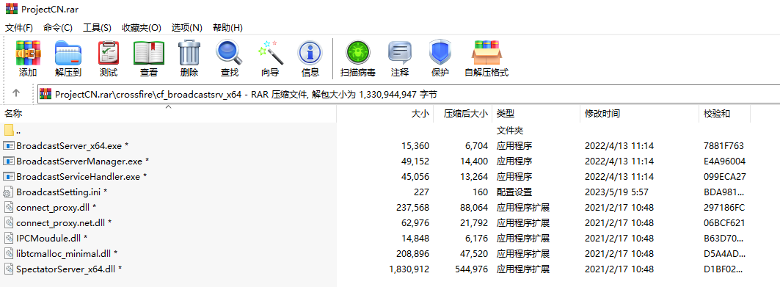This screenshot has width=780, height=287.
Task: Sort by Type (类型) column header
Action: click(x=536, y=114)
